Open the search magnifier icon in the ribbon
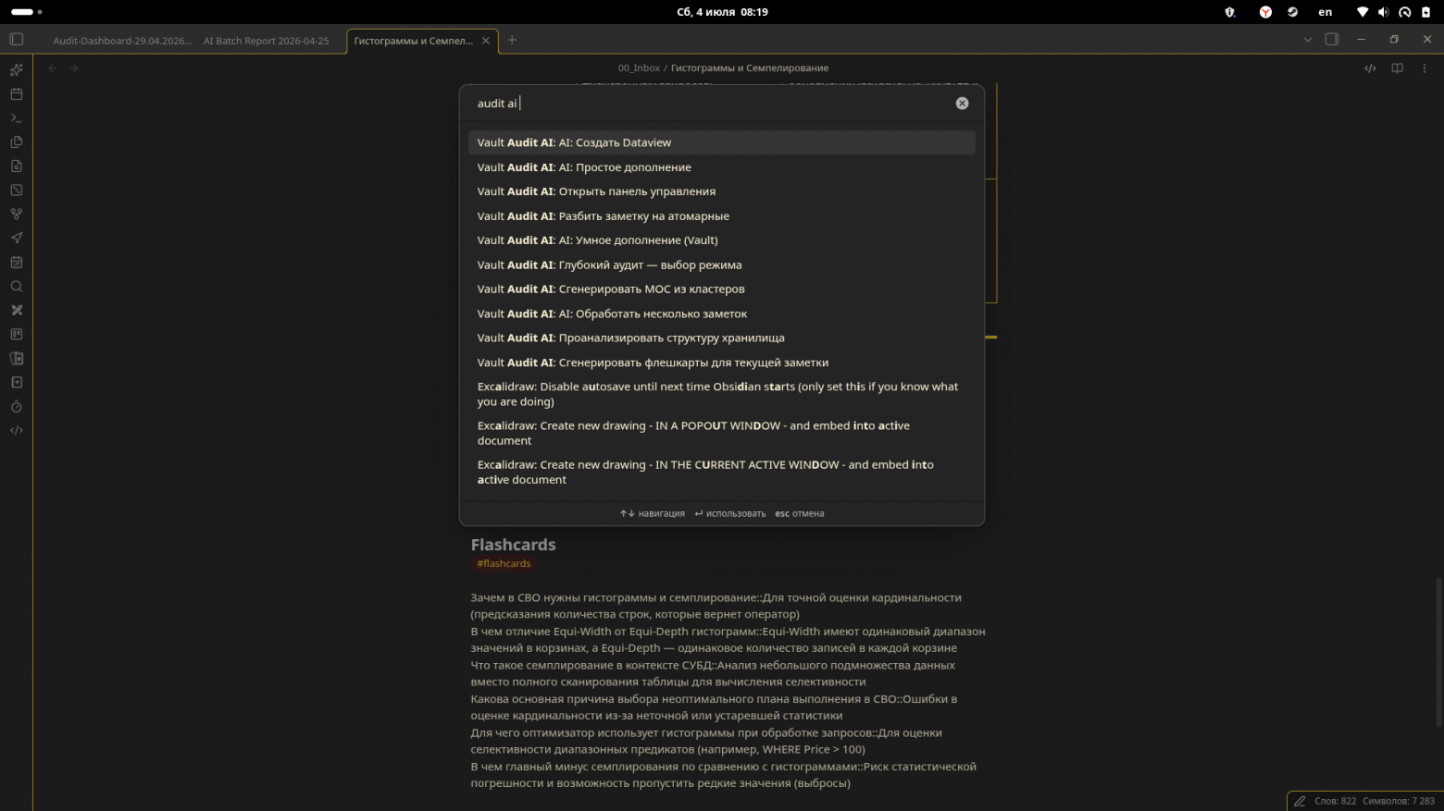The height and width of the screenshot is (811, 1444). (16, 286)
